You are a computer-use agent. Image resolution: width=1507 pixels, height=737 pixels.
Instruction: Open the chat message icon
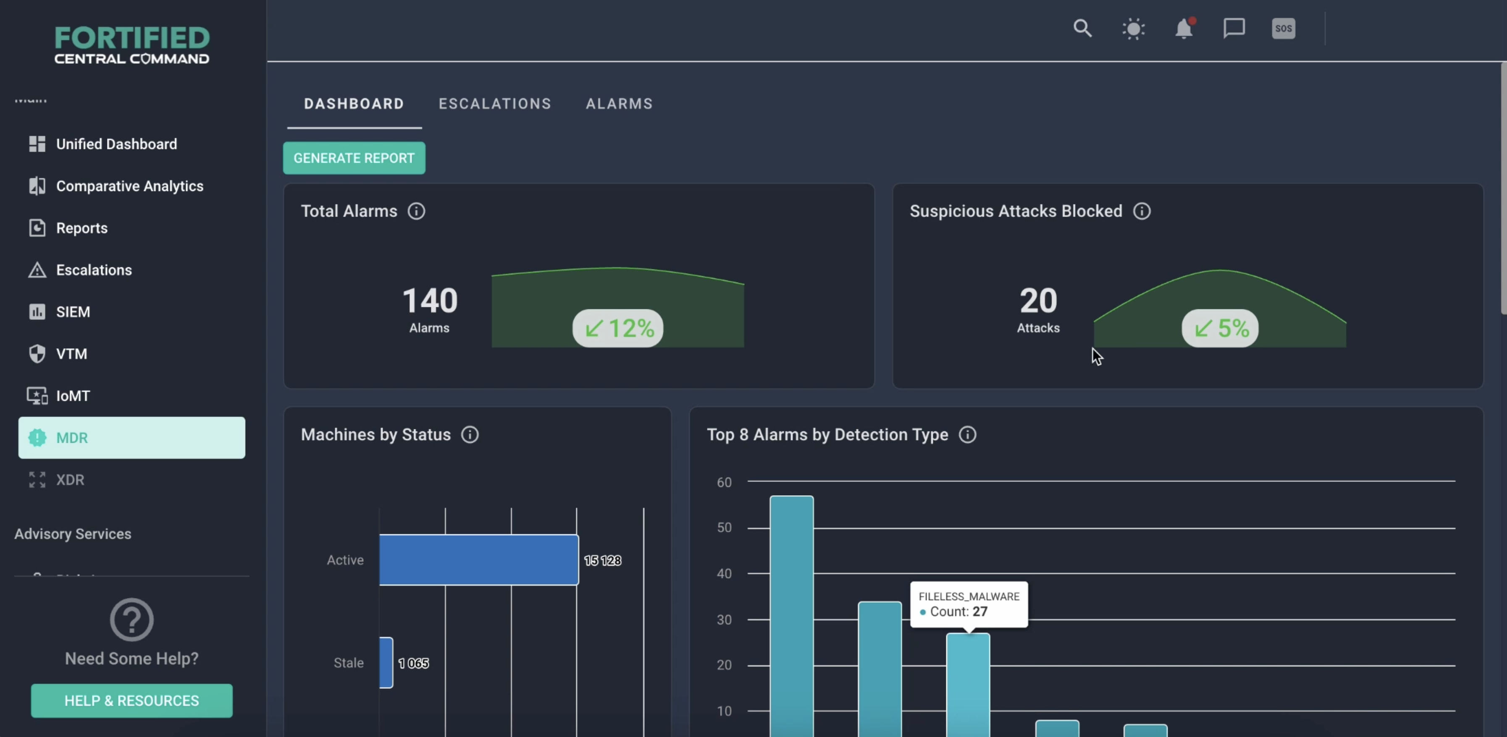point(1234,28)
